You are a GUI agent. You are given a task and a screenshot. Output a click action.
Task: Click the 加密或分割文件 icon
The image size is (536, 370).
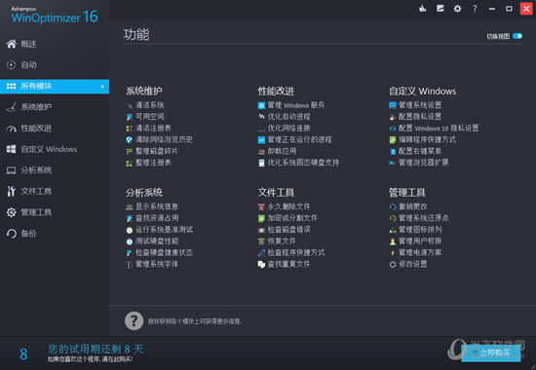(x=261, y=218)
